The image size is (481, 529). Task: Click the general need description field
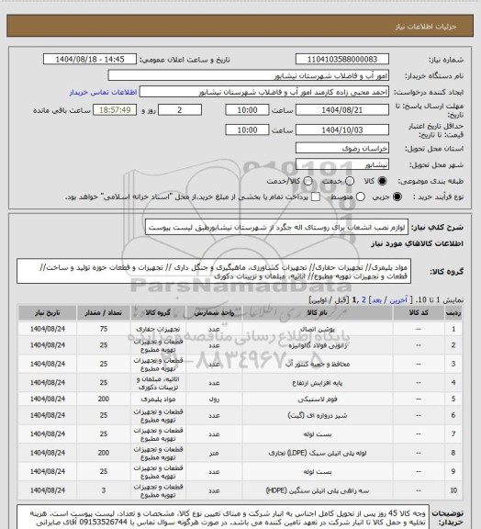pyautogui.click(x=276, y=227)
